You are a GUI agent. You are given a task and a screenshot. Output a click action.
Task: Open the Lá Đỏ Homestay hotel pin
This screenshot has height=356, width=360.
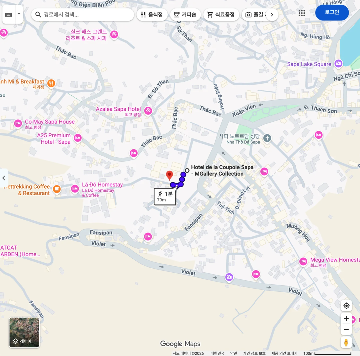coord(75,189)
